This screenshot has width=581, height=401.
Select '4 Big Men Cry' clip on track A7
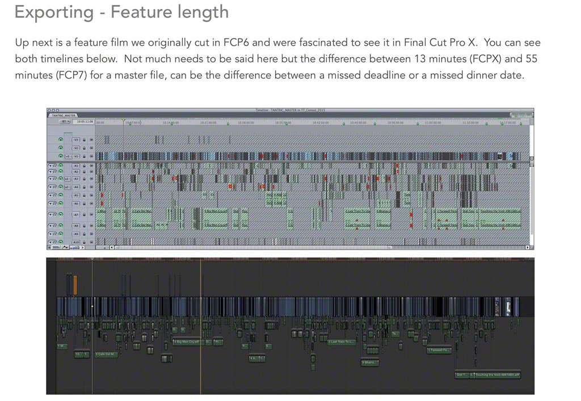[x=216, y=213]
